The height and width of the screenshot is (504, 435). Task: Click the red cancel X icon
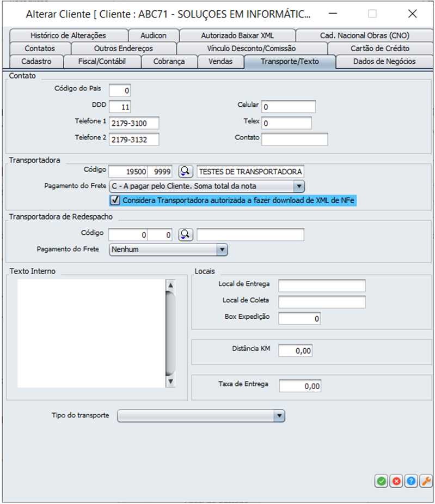coord(396,481)
